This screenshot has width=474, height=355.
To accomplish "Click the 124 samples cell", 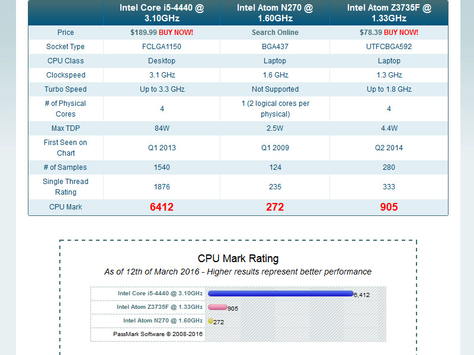I will (x=275, y=167).
